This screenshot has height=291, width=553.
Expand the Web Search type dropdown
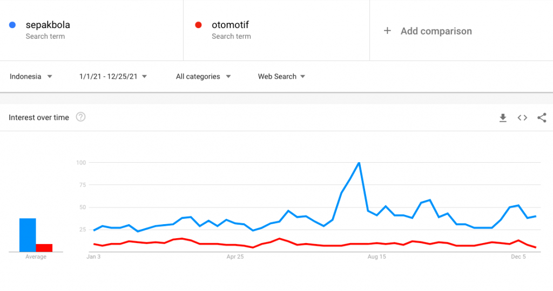click(281, 77)
